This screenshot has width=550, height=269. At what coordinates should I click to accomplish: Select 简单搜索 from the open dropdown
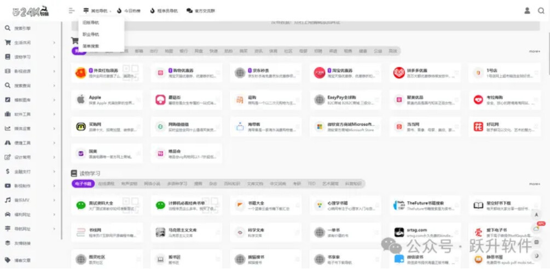[x=91, y=46]
